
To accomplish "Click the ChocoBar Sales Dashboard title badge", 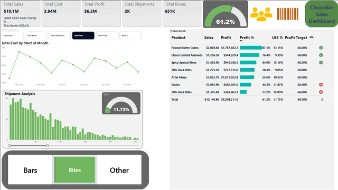I will 322,14.
